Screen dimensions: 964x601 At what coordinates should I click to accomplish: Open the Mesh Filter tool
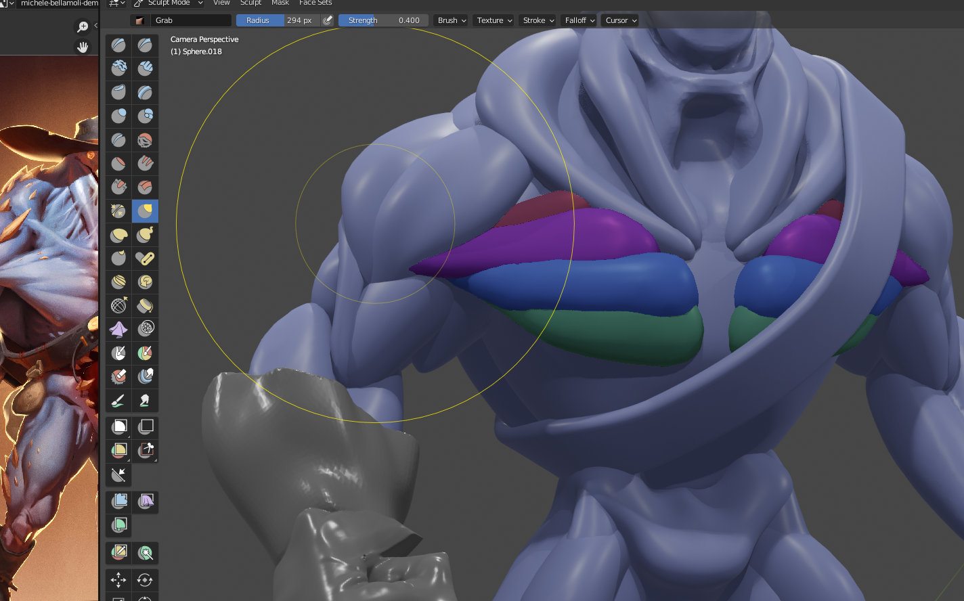118,502
